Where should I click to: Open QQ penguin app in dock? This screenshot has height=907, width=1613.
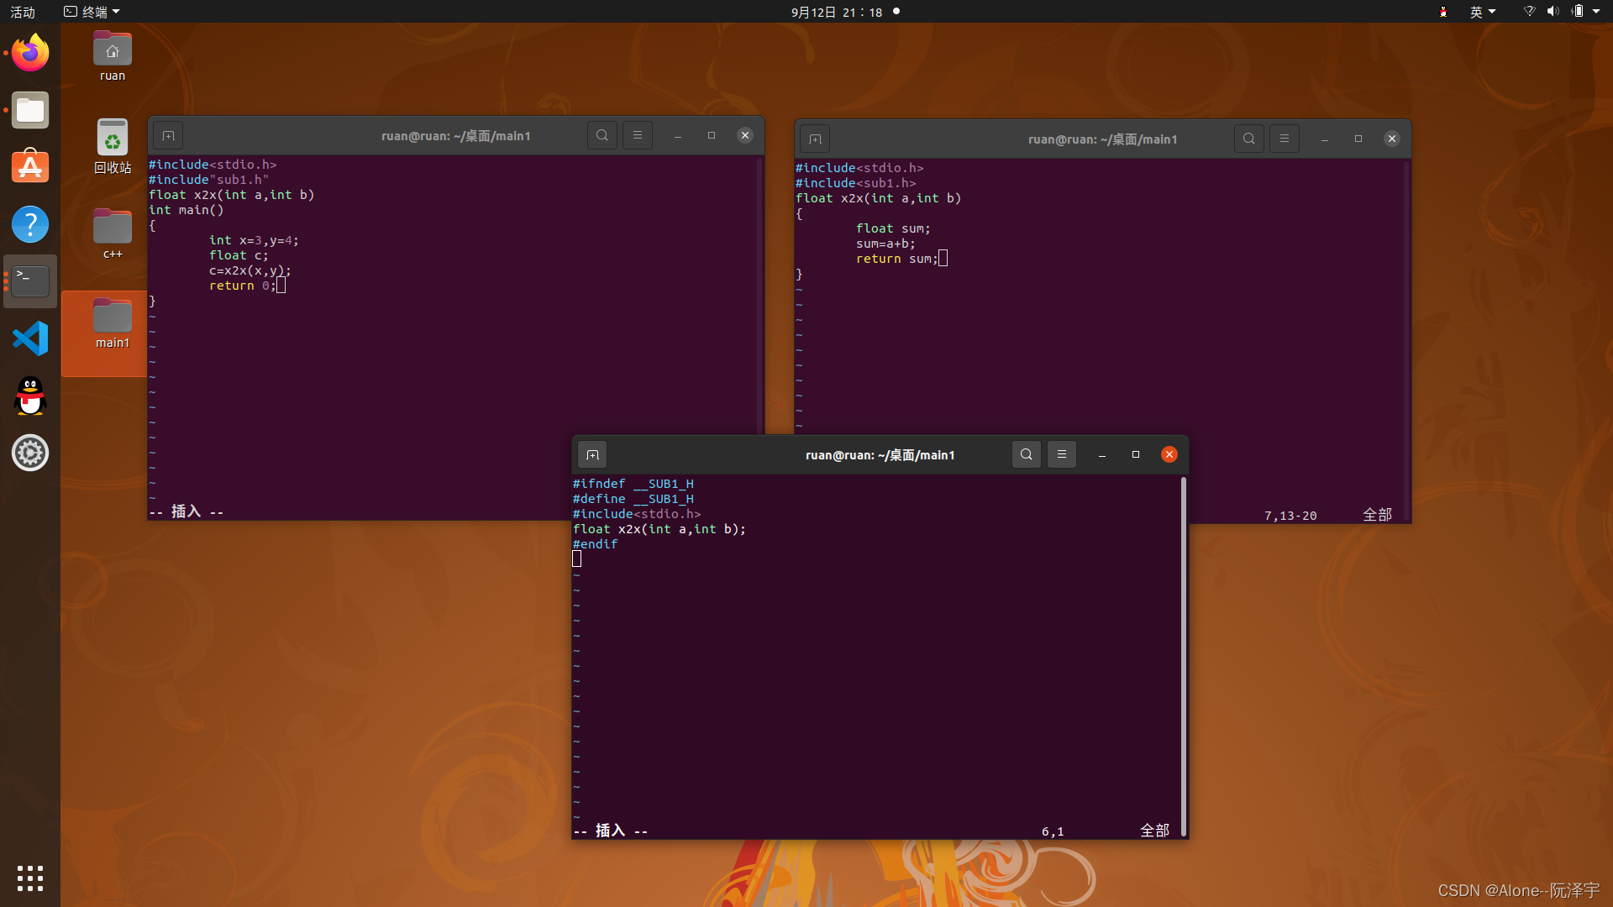30,396
